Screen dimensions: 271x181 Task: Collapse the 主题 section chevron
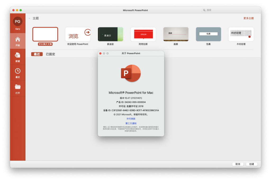pos(29,18)
